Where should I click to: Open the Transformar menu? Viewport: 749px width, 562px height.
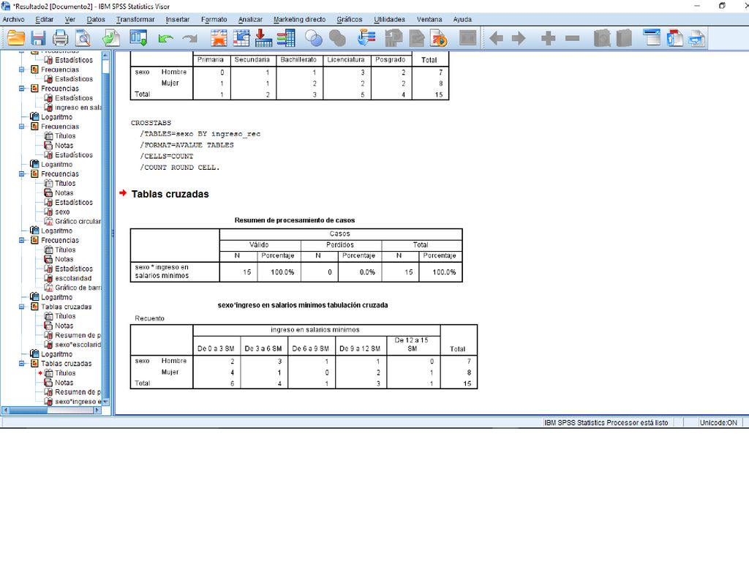point(135,20)
